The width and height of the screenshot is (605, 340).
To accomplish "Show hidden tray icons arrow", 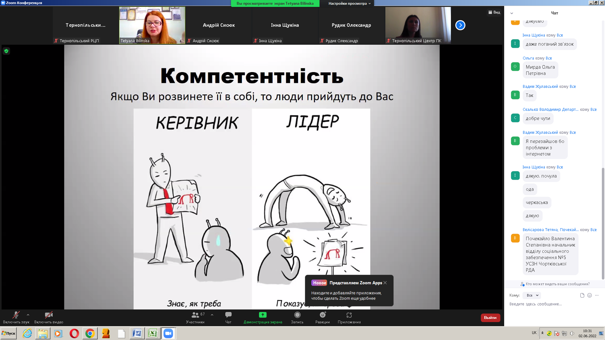I will tap(542, 333).
